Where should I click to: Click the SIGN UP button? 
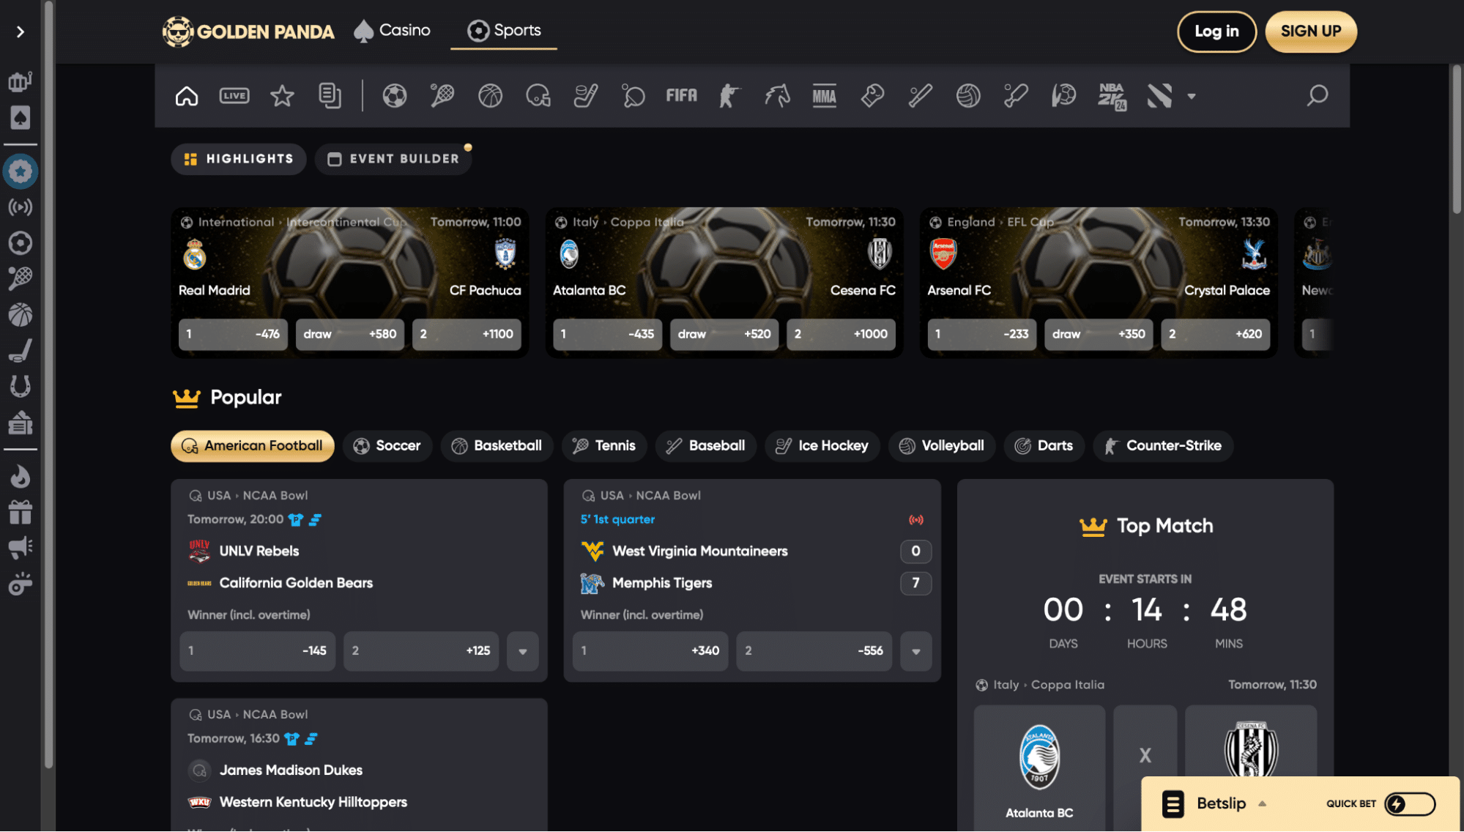pos(1311,31)
